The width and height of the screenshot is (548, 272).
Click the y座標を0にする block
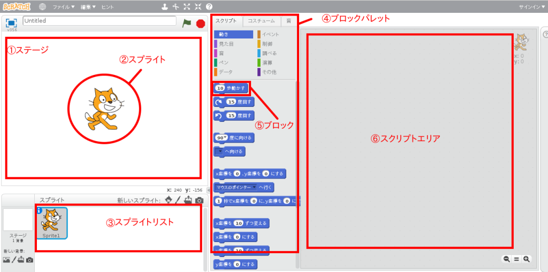click(x=235, y=264)
